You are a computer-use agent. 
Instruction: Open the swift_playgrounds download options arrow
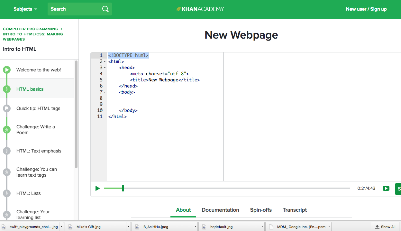61,226
